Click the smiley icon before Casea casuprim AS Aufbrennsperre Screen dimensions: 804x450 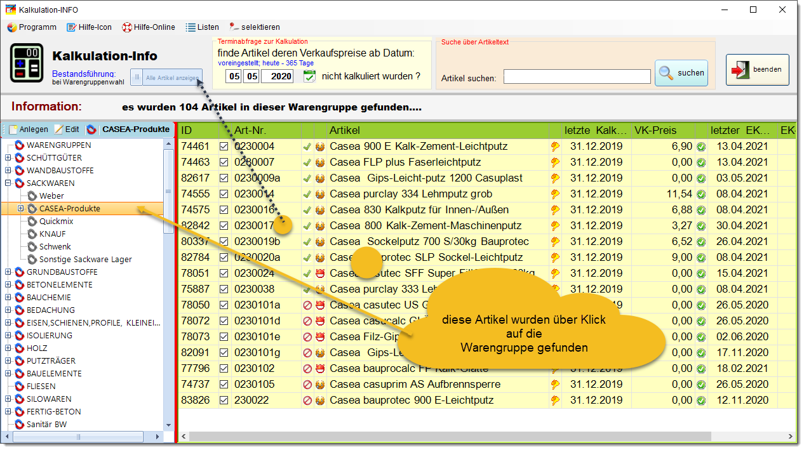tap(320, 385)
